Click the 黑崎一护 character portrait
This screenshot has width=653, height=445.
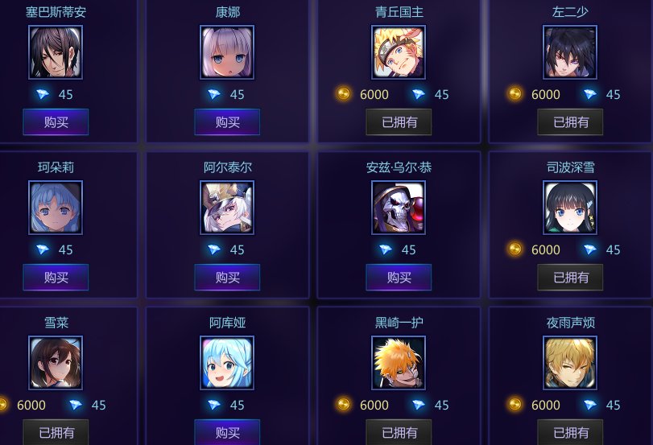(399, 363)
